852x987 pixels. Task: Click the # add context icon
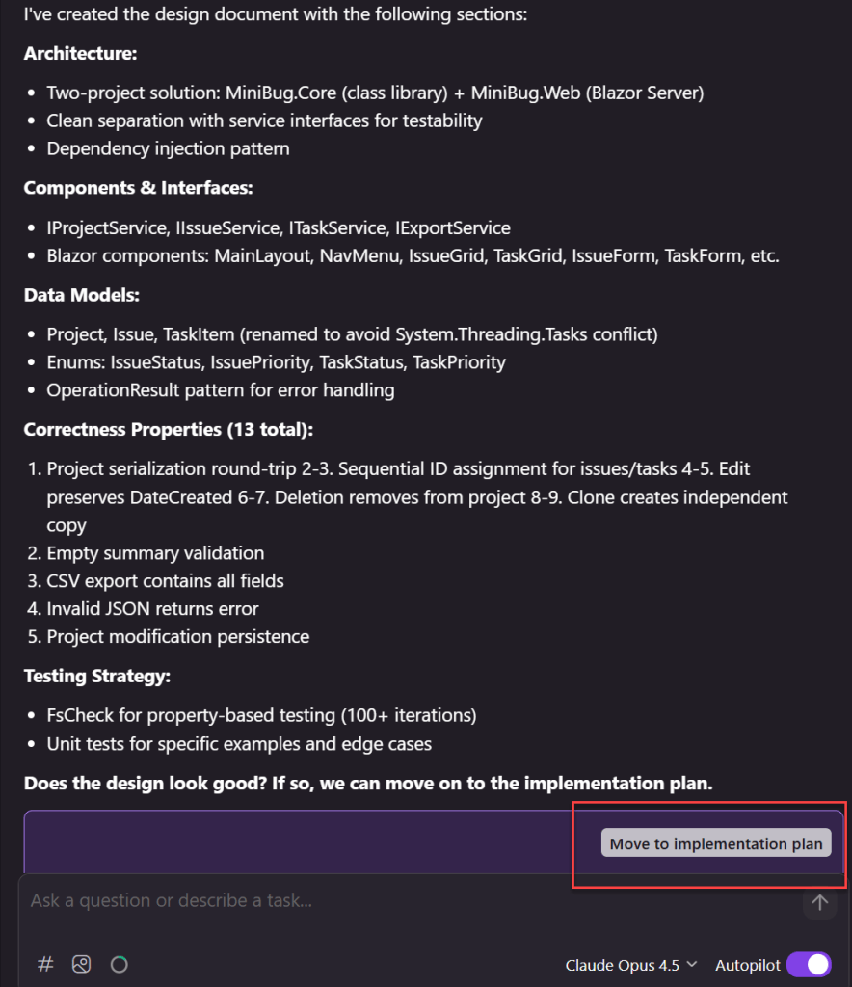(45, 964)
